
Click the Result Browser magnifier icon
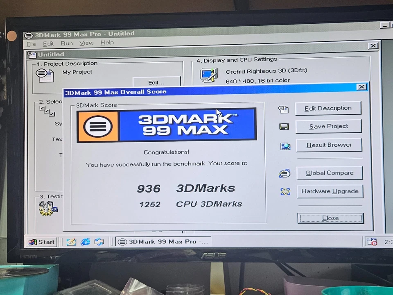point(285,145)
